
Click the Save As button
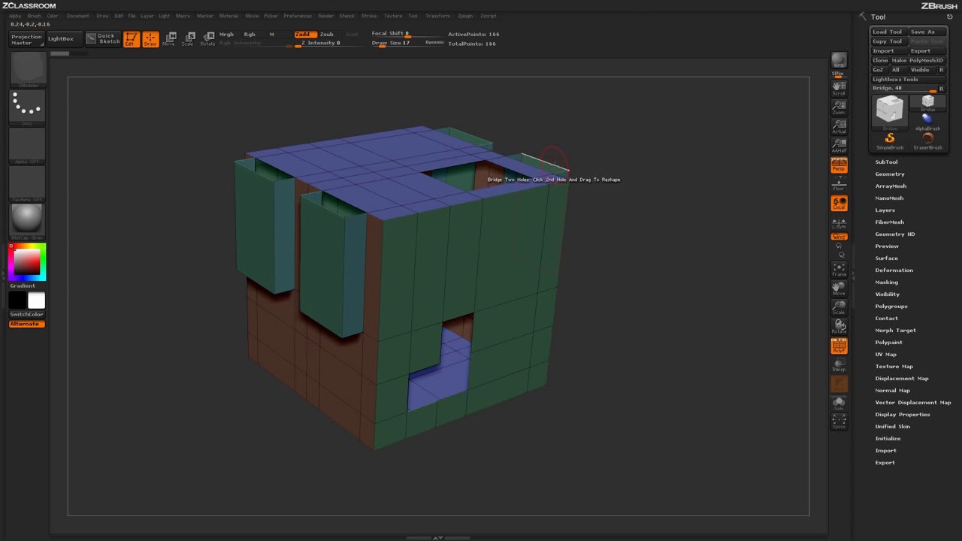pos(928,32)
